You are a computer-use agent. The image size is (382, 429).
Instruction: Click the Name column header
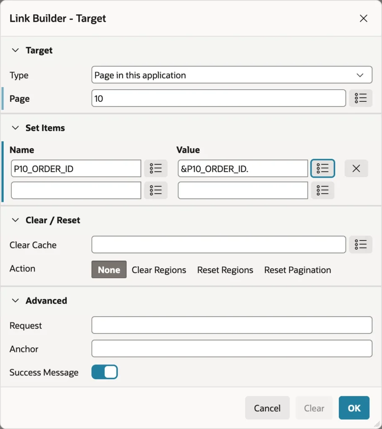[22, 150]
